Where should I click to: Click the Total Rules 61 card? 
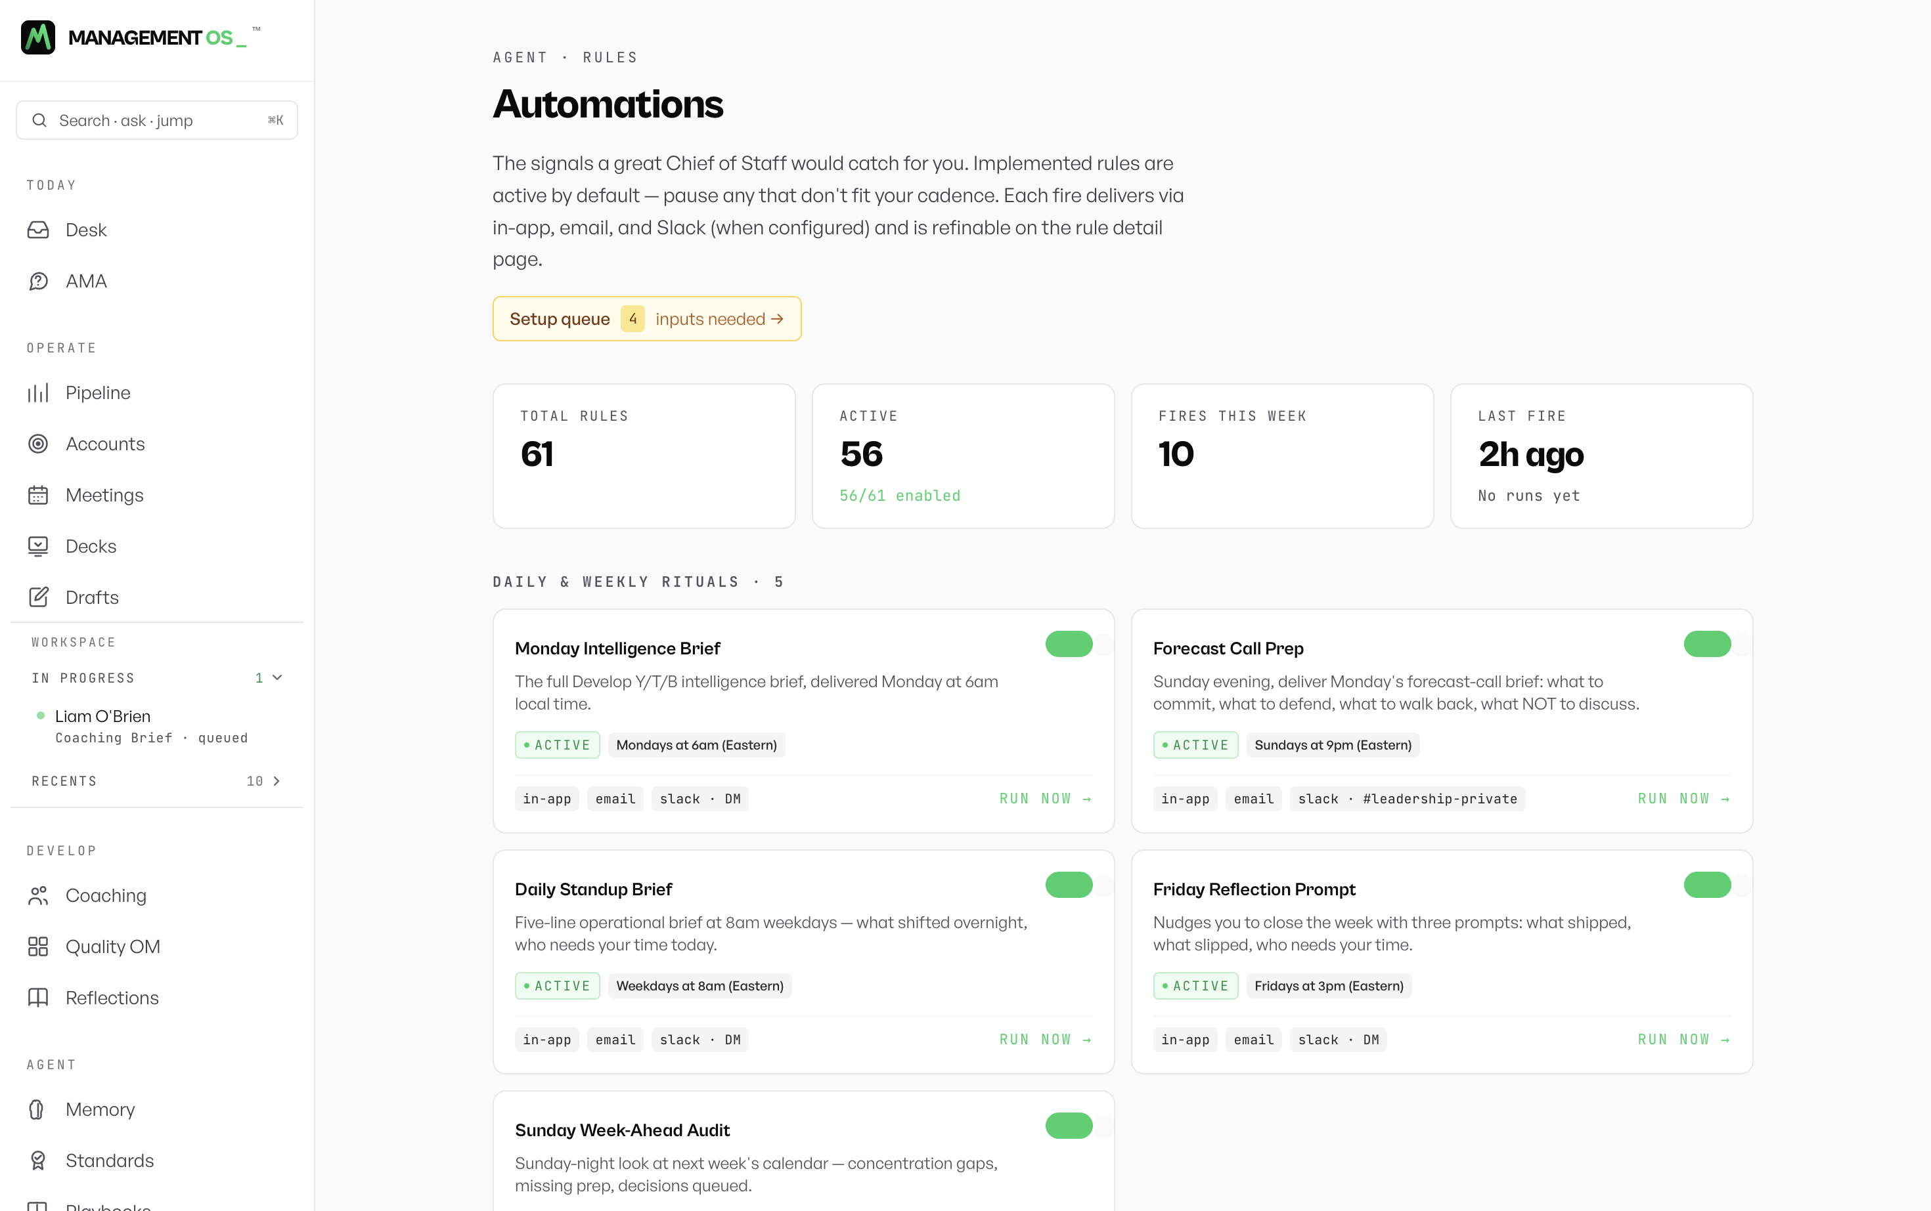click(644, 456)
